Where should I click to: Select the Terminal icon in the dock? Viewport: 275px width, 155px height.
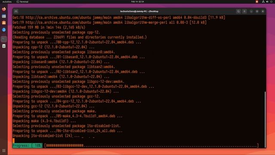click(4, 39)
